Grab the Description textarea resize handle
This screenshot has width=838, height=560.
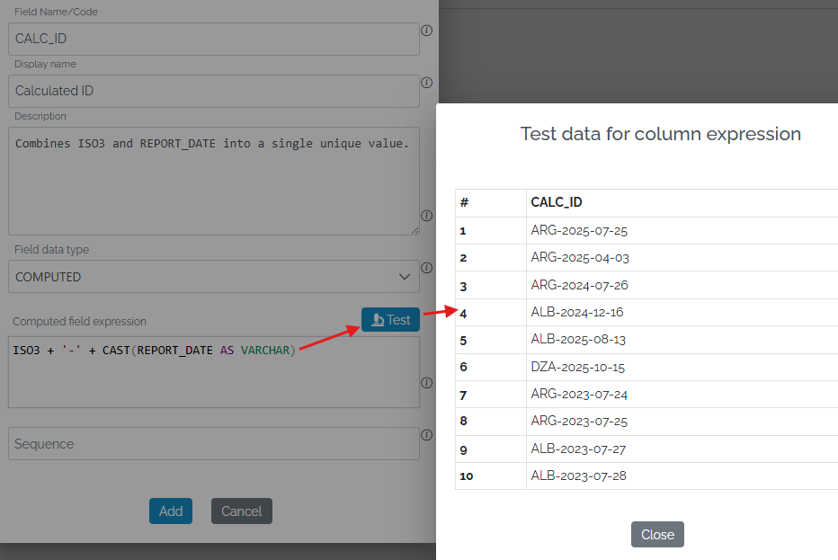click(x=415, y=231)
